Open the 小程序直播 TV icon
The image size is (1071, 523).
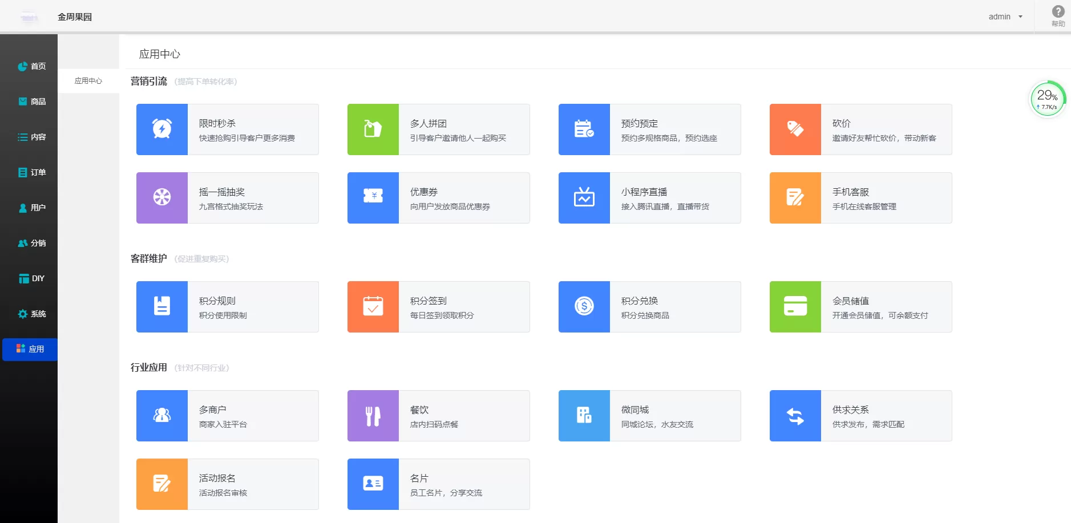coord(584,197)
